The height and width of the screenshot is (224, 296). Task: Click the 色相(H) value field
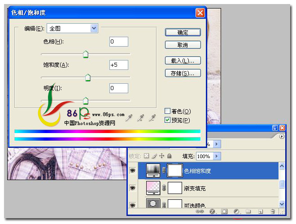pos(119,42)
